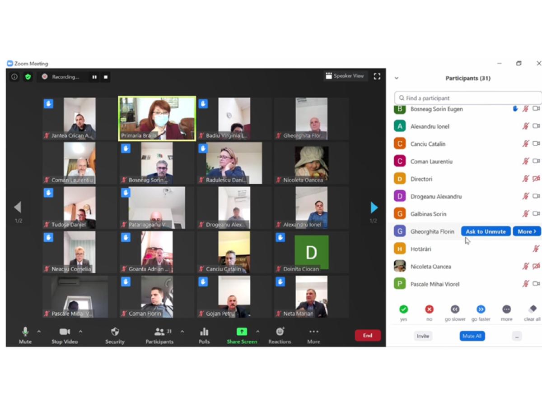Expand audio options arrow beside Mute
The width and height of the screenshot is (542, 406).
(39, 332)
